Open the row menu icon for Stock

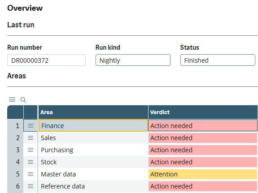tap(31, 162)
